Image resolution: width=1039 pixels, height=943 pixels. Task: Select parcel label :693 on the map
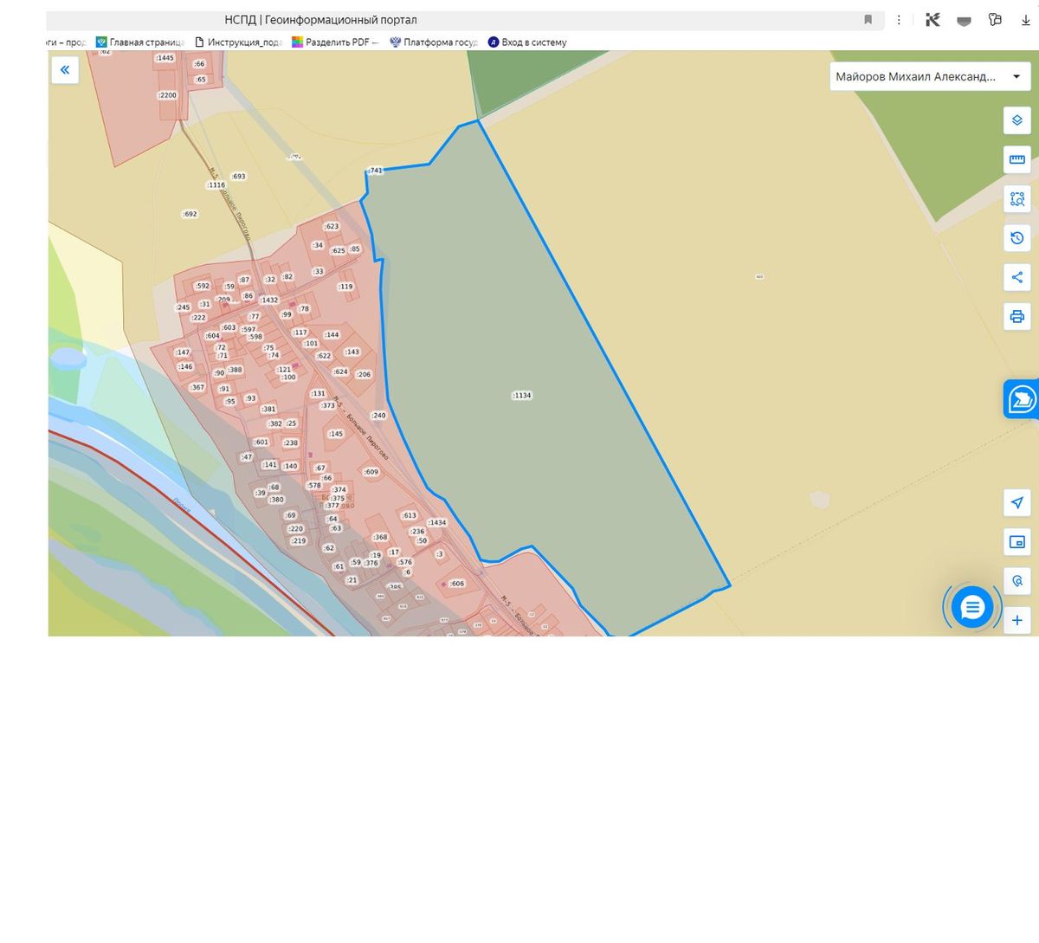point(238,176)
